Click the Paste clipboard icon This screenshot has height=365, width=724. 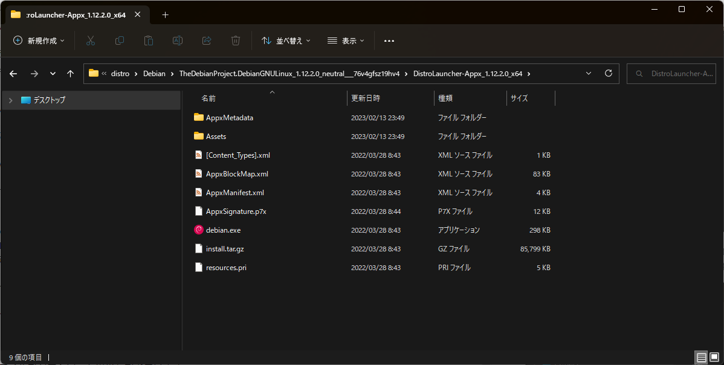click(149, 40)
